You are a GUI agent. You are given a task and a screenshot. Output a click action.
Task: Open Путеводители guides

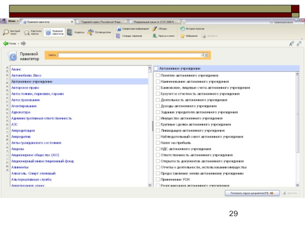click(x=99, y=32)
